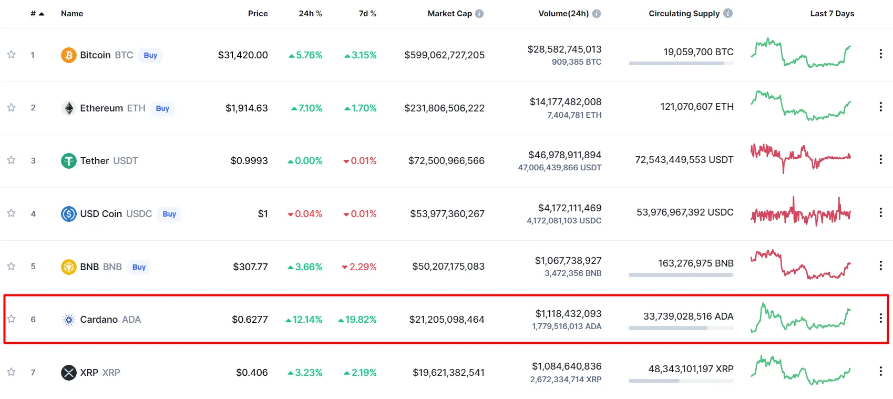Viewport: 893px width, 399px height.
Task: Sort by rank number column header
Action: tap(37, 14)
